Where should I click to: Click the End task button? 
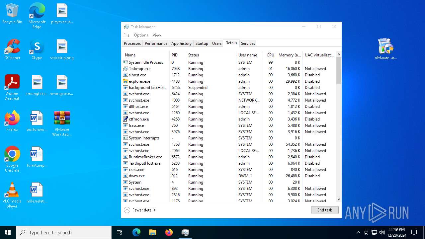click(325, 210)
